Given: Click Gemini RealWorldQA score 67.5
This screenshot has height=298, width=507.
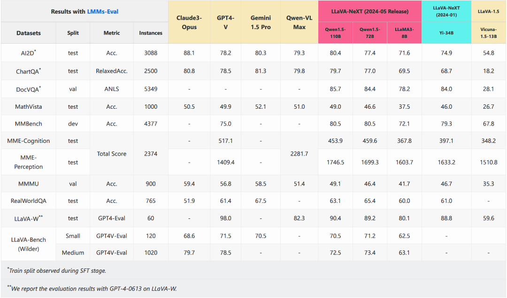Looking at the screenshot, I should point(261,201).
